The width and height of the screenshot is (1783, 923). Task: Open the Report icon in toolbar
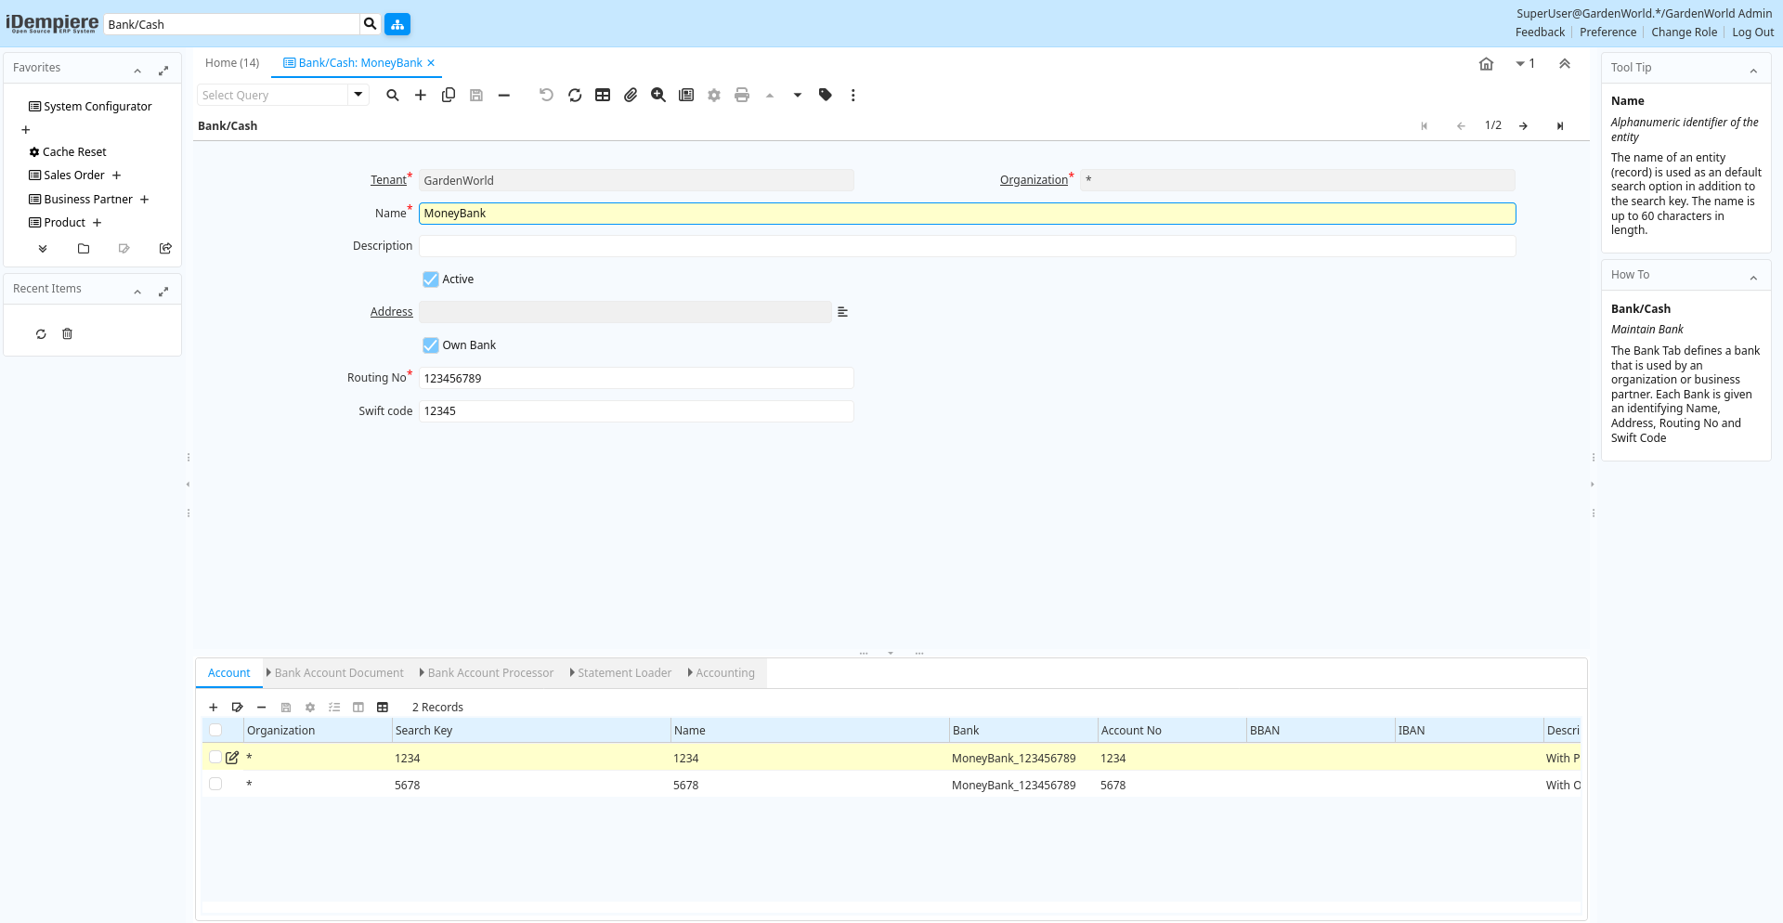click(x=686, y=95)
